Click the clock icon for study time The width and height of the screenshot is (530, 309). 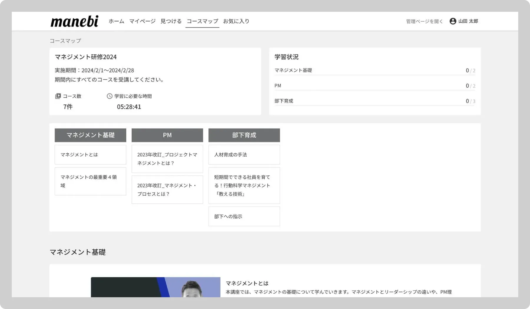coord(110,96)
